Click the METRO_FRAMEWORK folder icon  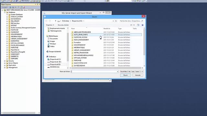coord(72,53)
